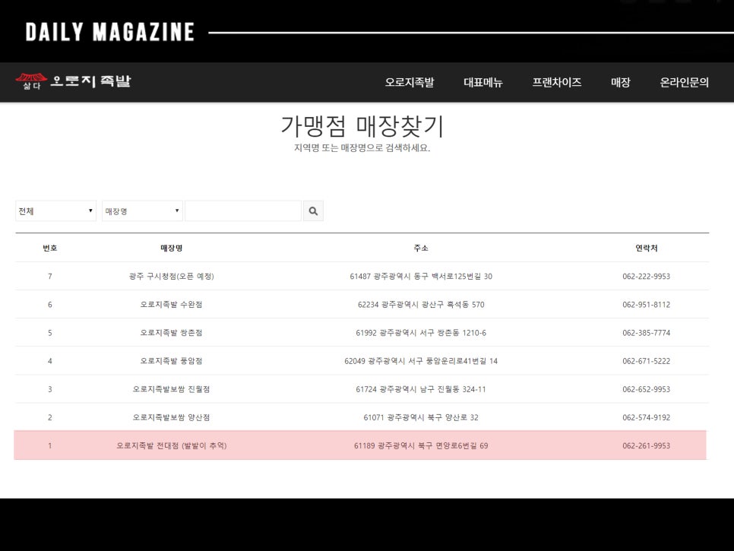Click the 가맹점 매장찾기 page heading
This screenshot has width=734, height=551.
tap(362, 125)
